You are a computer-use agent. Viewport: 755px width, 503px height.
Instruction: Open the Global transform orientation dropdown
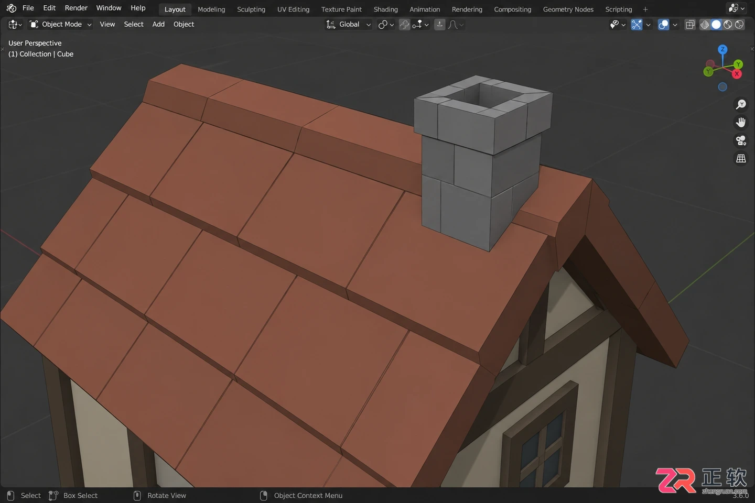348,24
